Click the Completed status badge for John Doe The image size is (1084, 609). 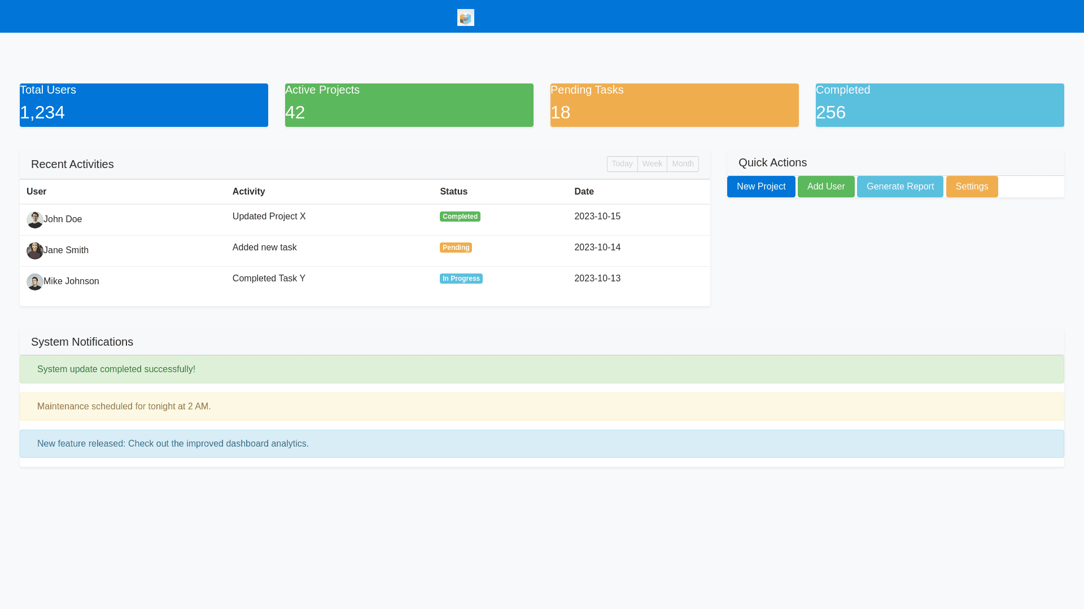(460, 217)
